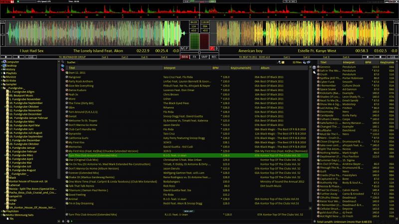
Task: Select the Genesis track by Pendulum
Action: coord(325,67)
